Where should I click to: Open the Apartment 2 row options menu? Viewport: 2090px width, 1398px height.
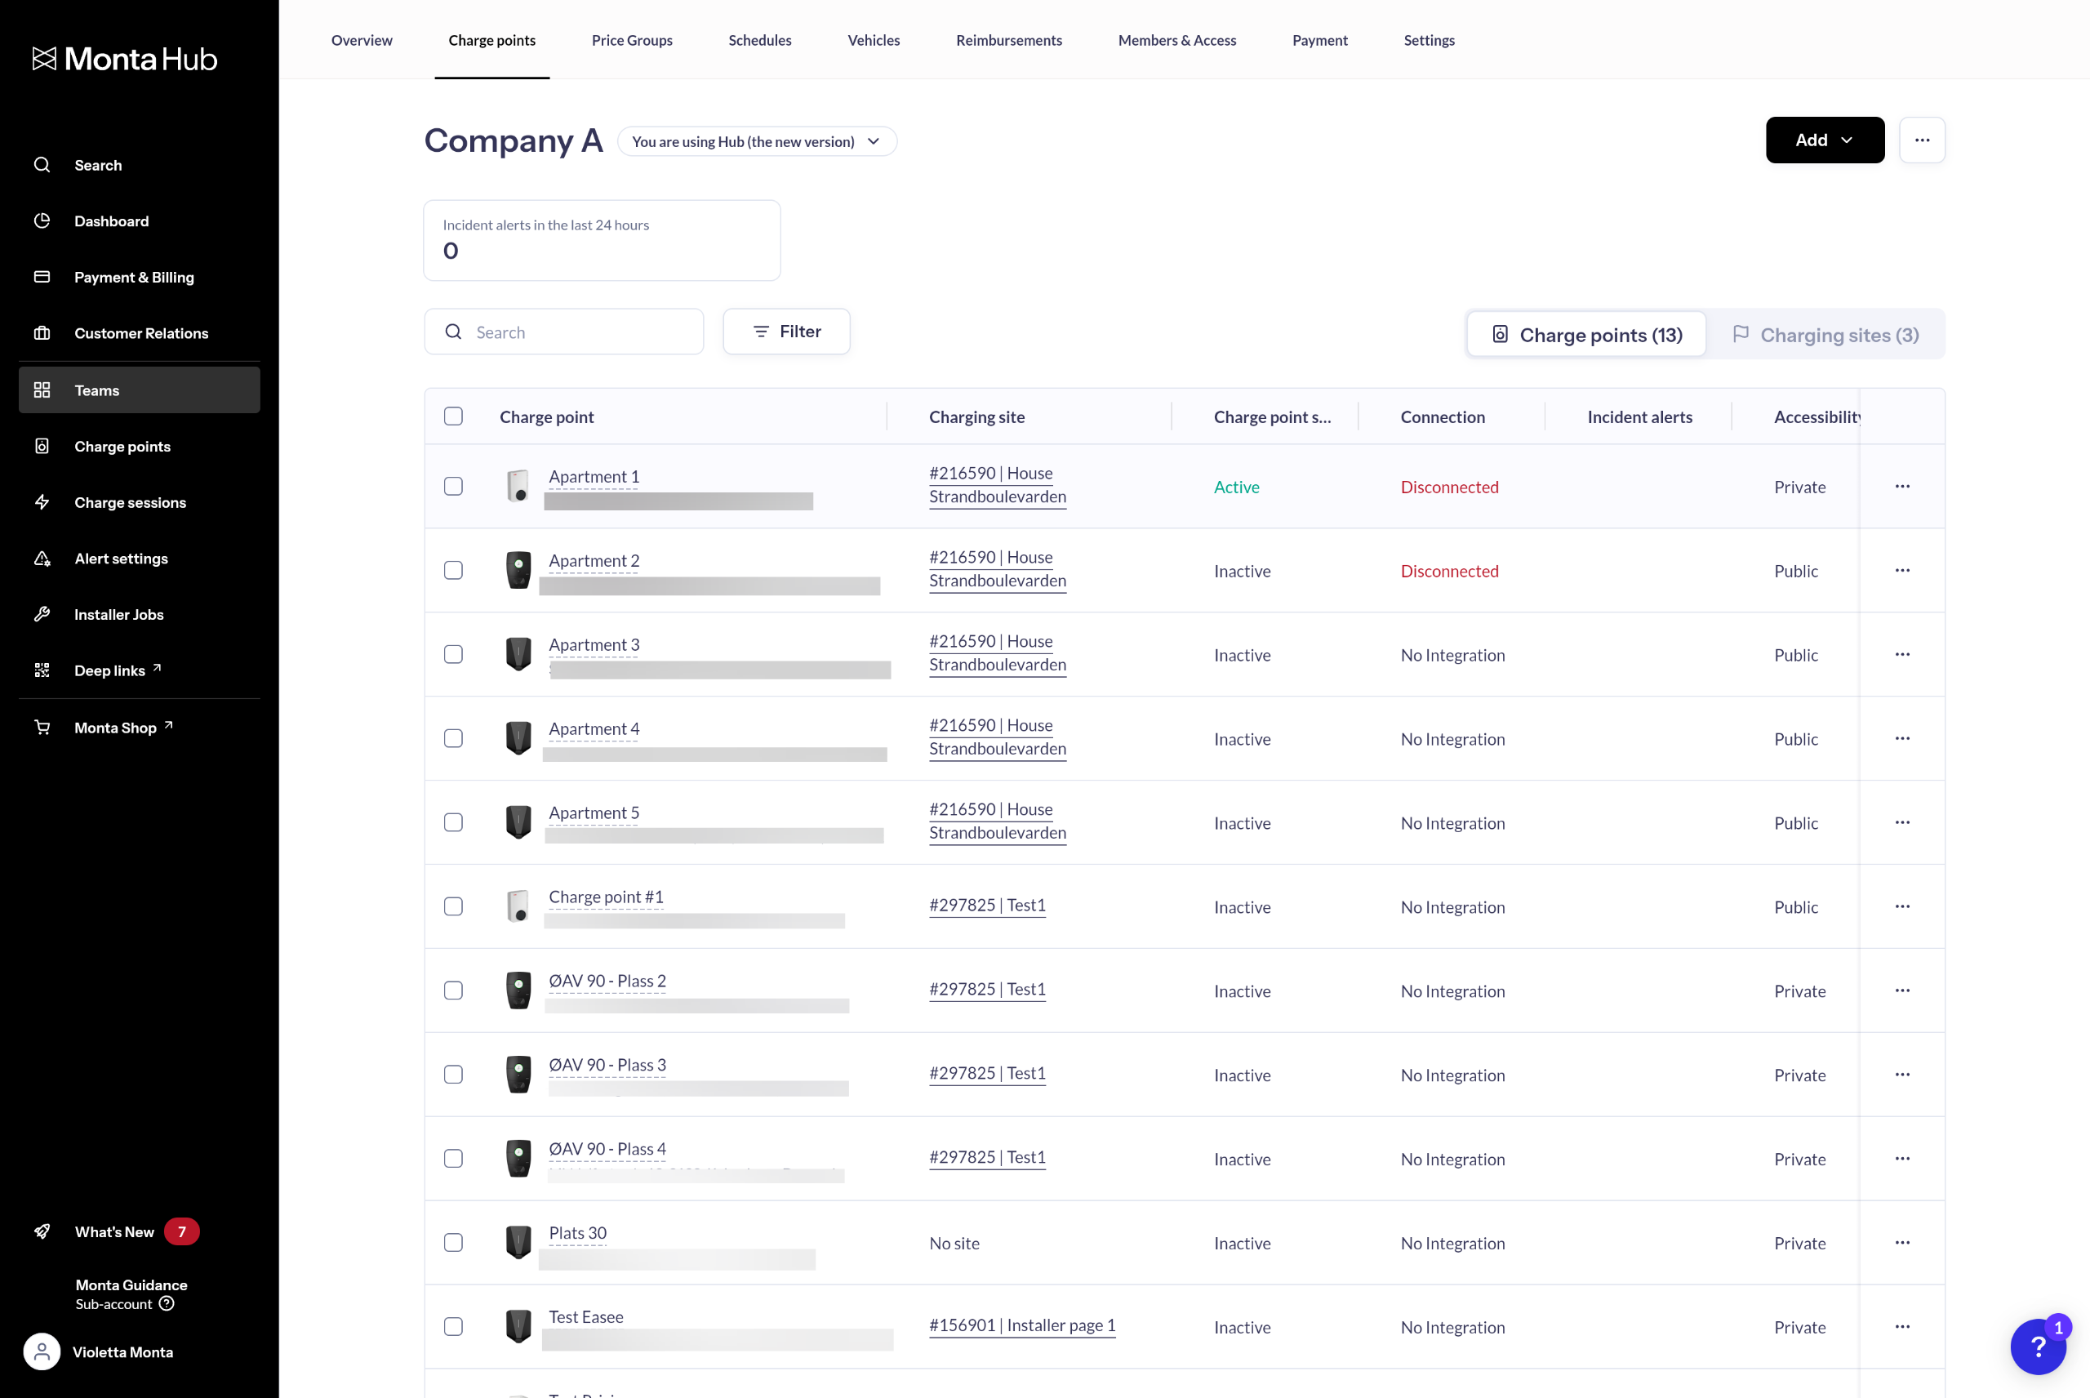click(1902, 571)
